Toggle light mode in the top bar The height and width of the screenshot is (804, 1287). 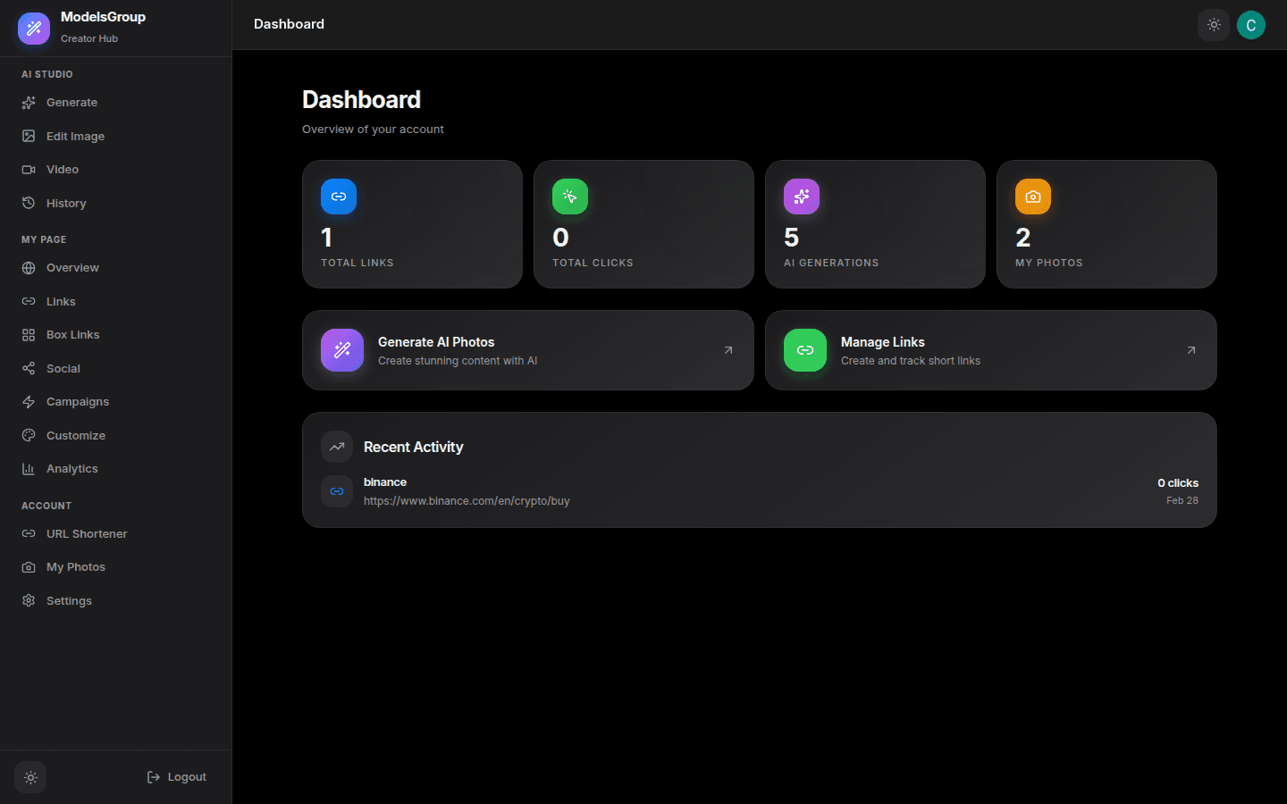click(x=1213, y=25)
